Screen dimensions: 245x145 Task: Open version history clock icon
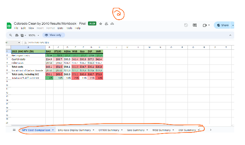click(186, 25)
